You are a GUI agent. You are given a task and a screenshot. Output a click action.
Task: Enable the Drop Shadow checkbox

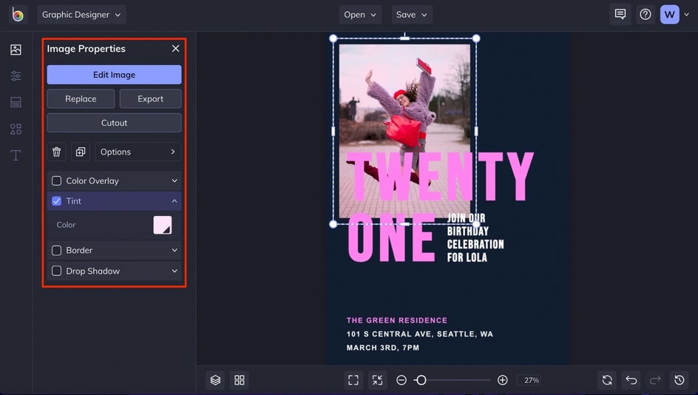tap(56, 271)
